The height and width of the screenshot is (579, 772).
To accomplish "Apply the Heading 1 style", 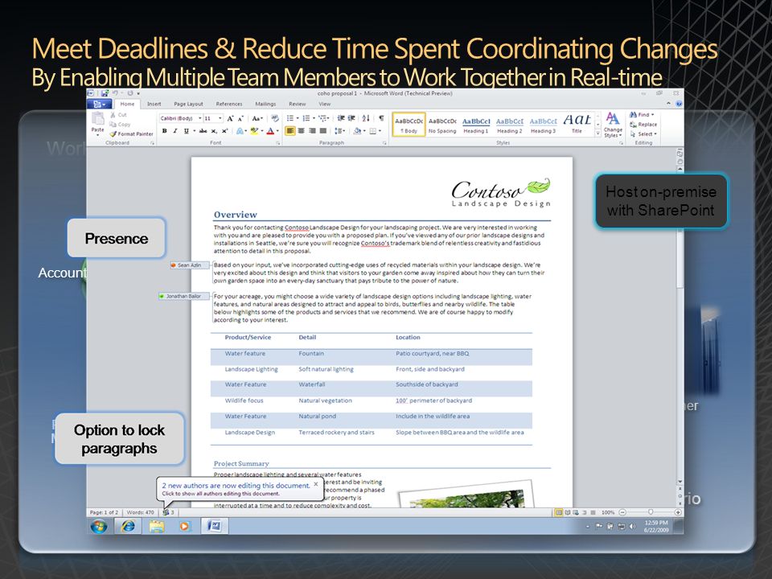I will 475,125.
